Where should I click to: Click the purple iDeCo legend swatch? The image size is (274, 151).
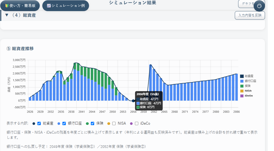click(242, 96)
